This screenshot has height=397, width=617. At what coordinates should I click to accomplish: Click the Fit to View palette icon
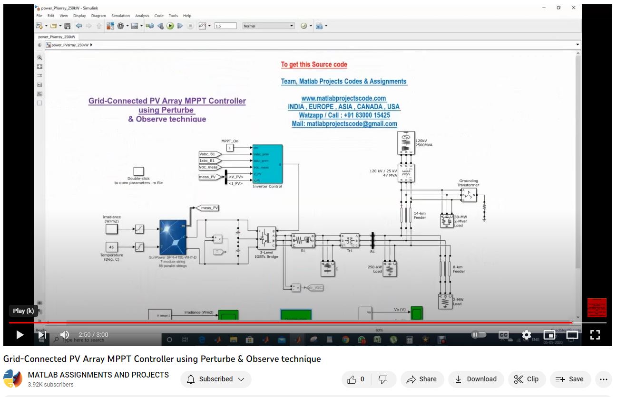pyautogui.click(x=40, y=66)
